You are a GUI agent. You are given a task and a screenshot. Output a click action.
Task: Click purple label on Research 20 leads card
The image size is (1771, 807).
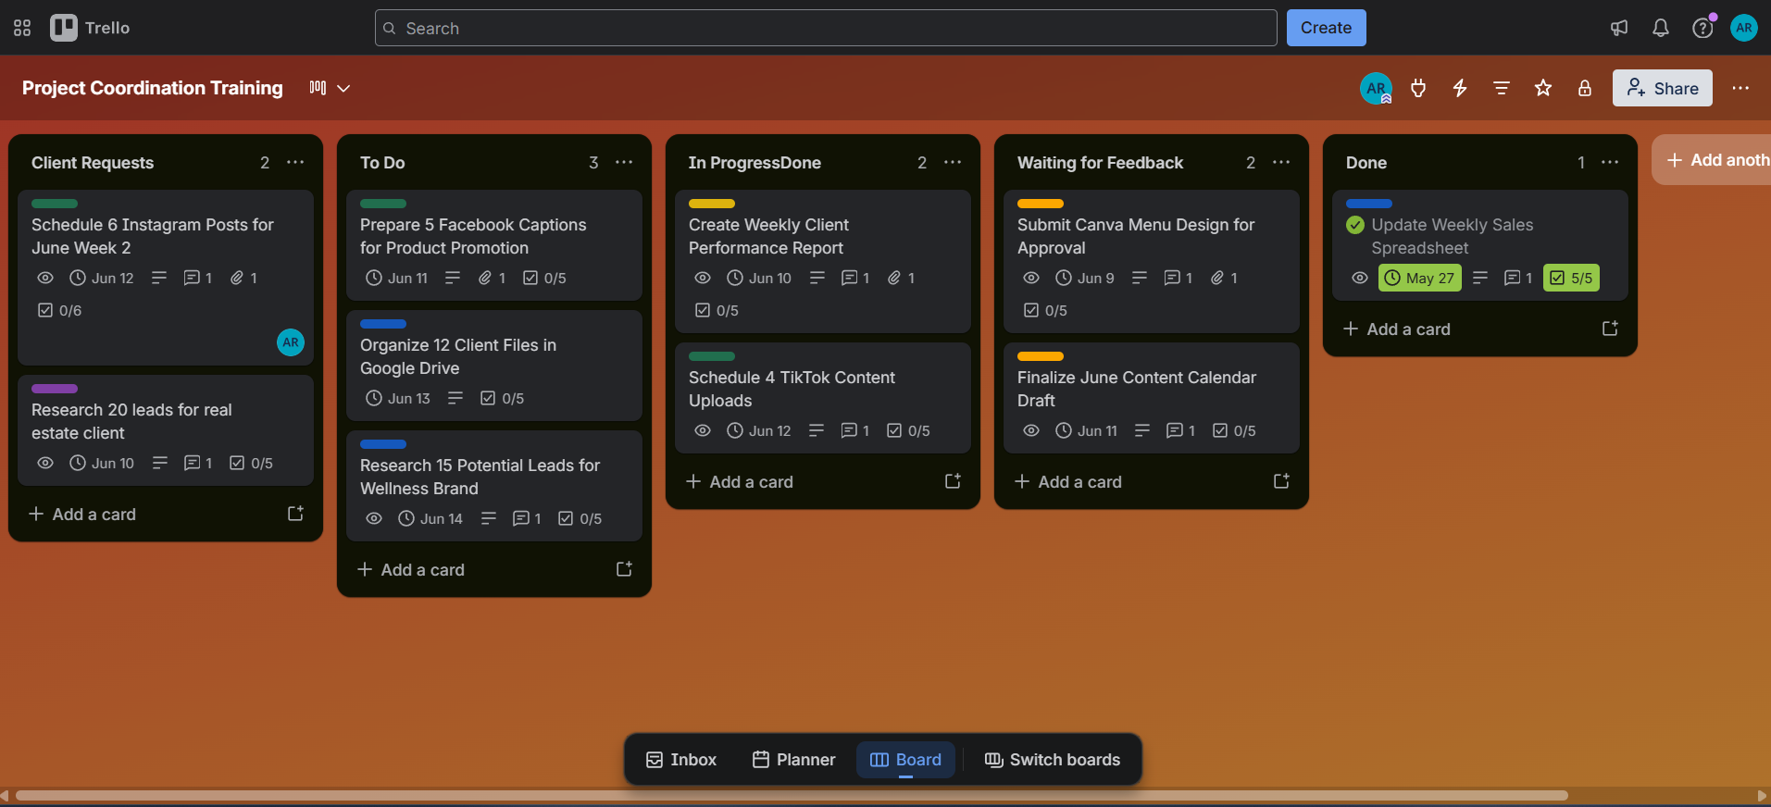(55, 389)
